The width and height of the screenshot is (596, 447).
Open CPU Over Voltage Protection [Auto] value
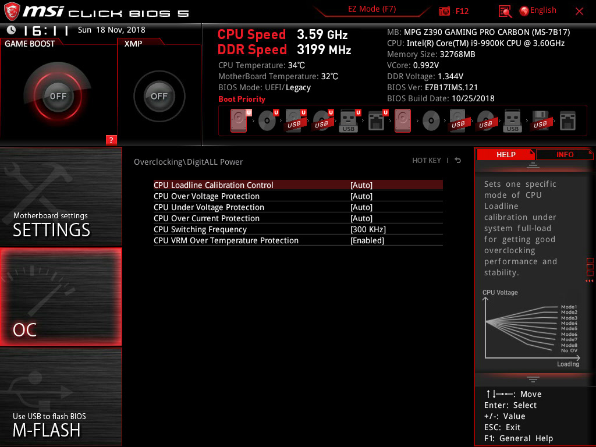coord(361,196)
